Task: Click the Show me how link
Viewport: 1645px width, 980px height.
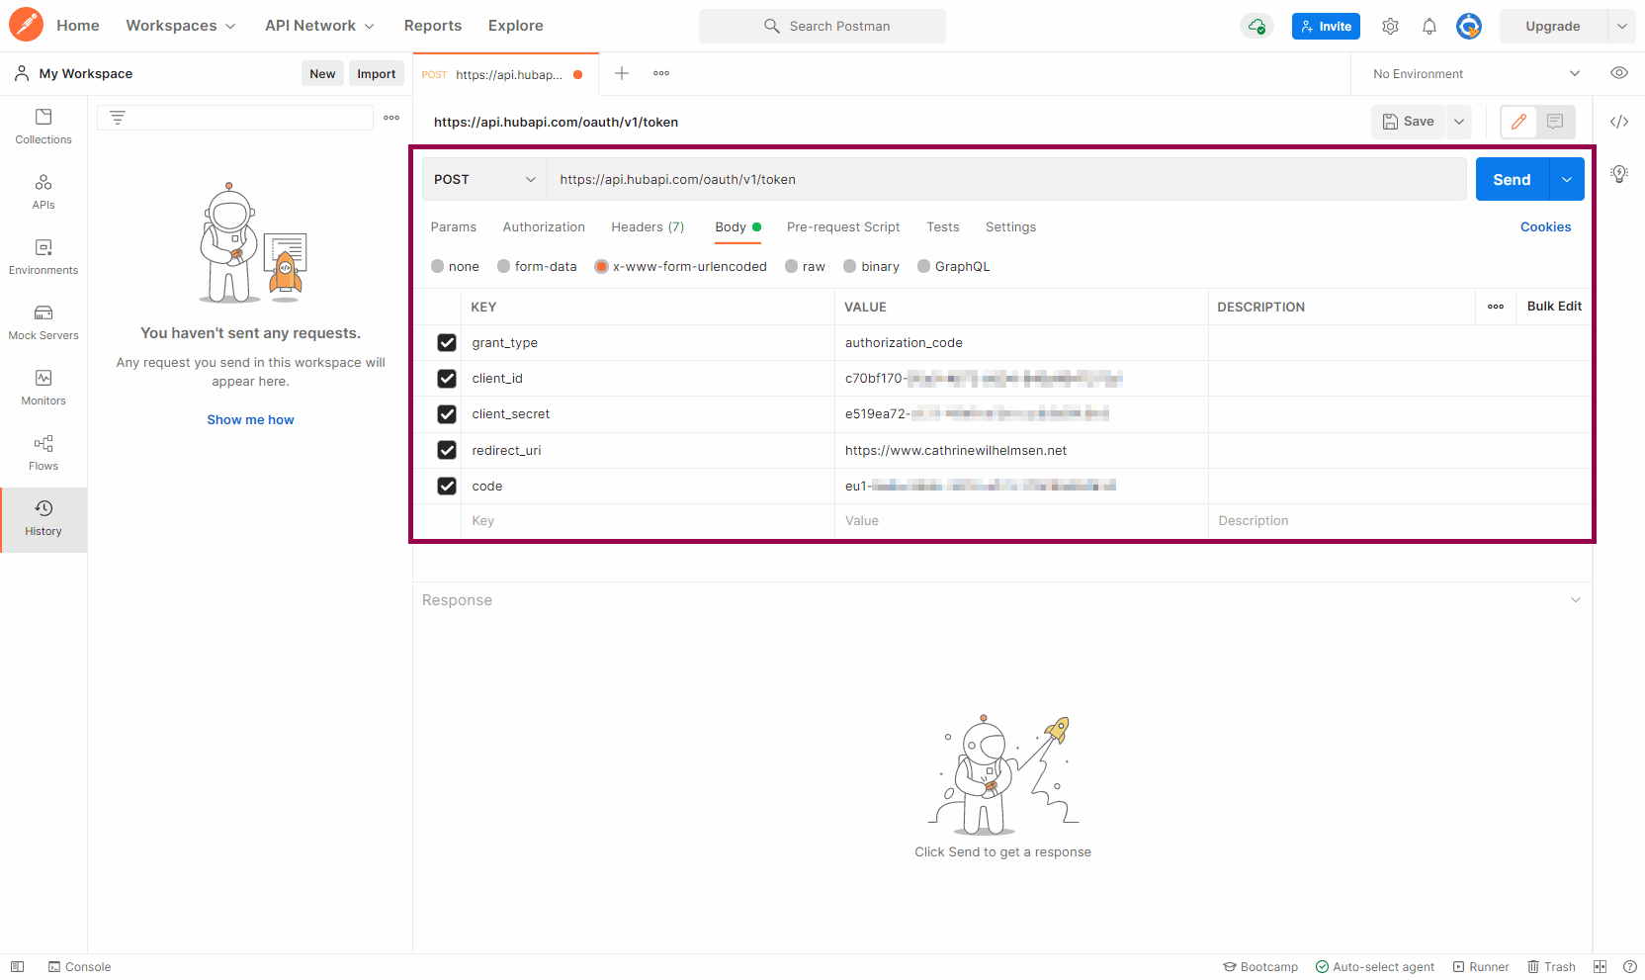Action: [250, 420]
